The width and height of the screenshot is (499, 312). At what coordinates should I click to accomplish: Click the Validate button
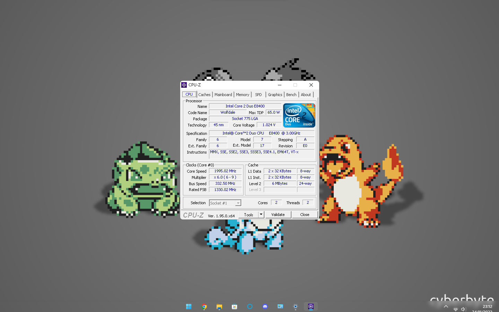(x=278, y=215)
